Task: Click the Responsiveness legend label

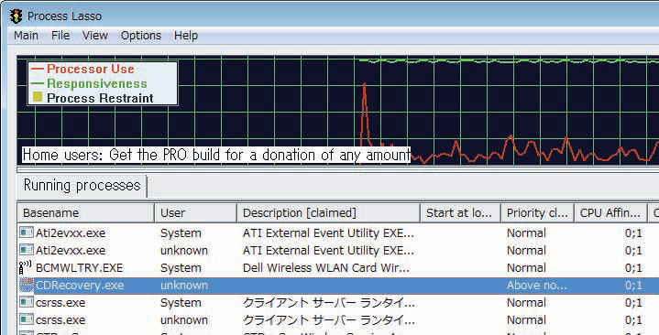Action: pos(96,83)
